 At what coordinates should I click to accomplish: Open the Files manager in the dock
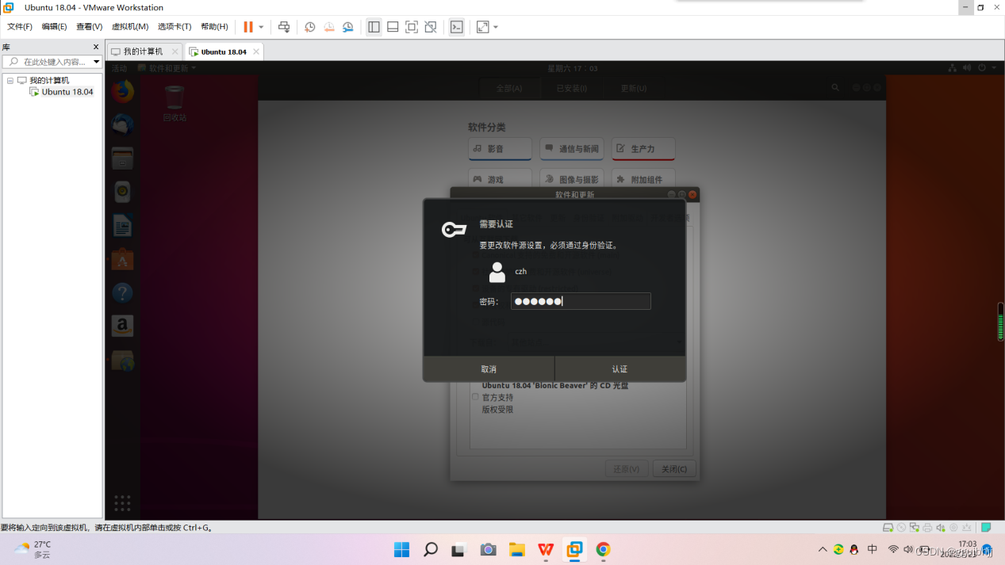click(122, 158)
